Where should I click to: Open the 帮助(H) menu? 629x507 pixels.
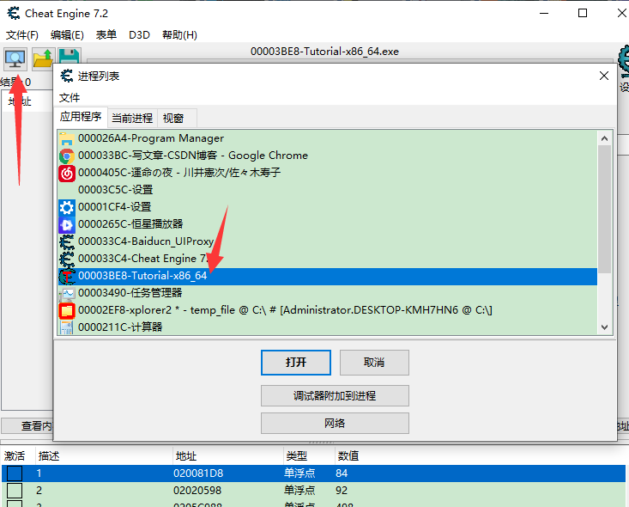tap(179, 35)
